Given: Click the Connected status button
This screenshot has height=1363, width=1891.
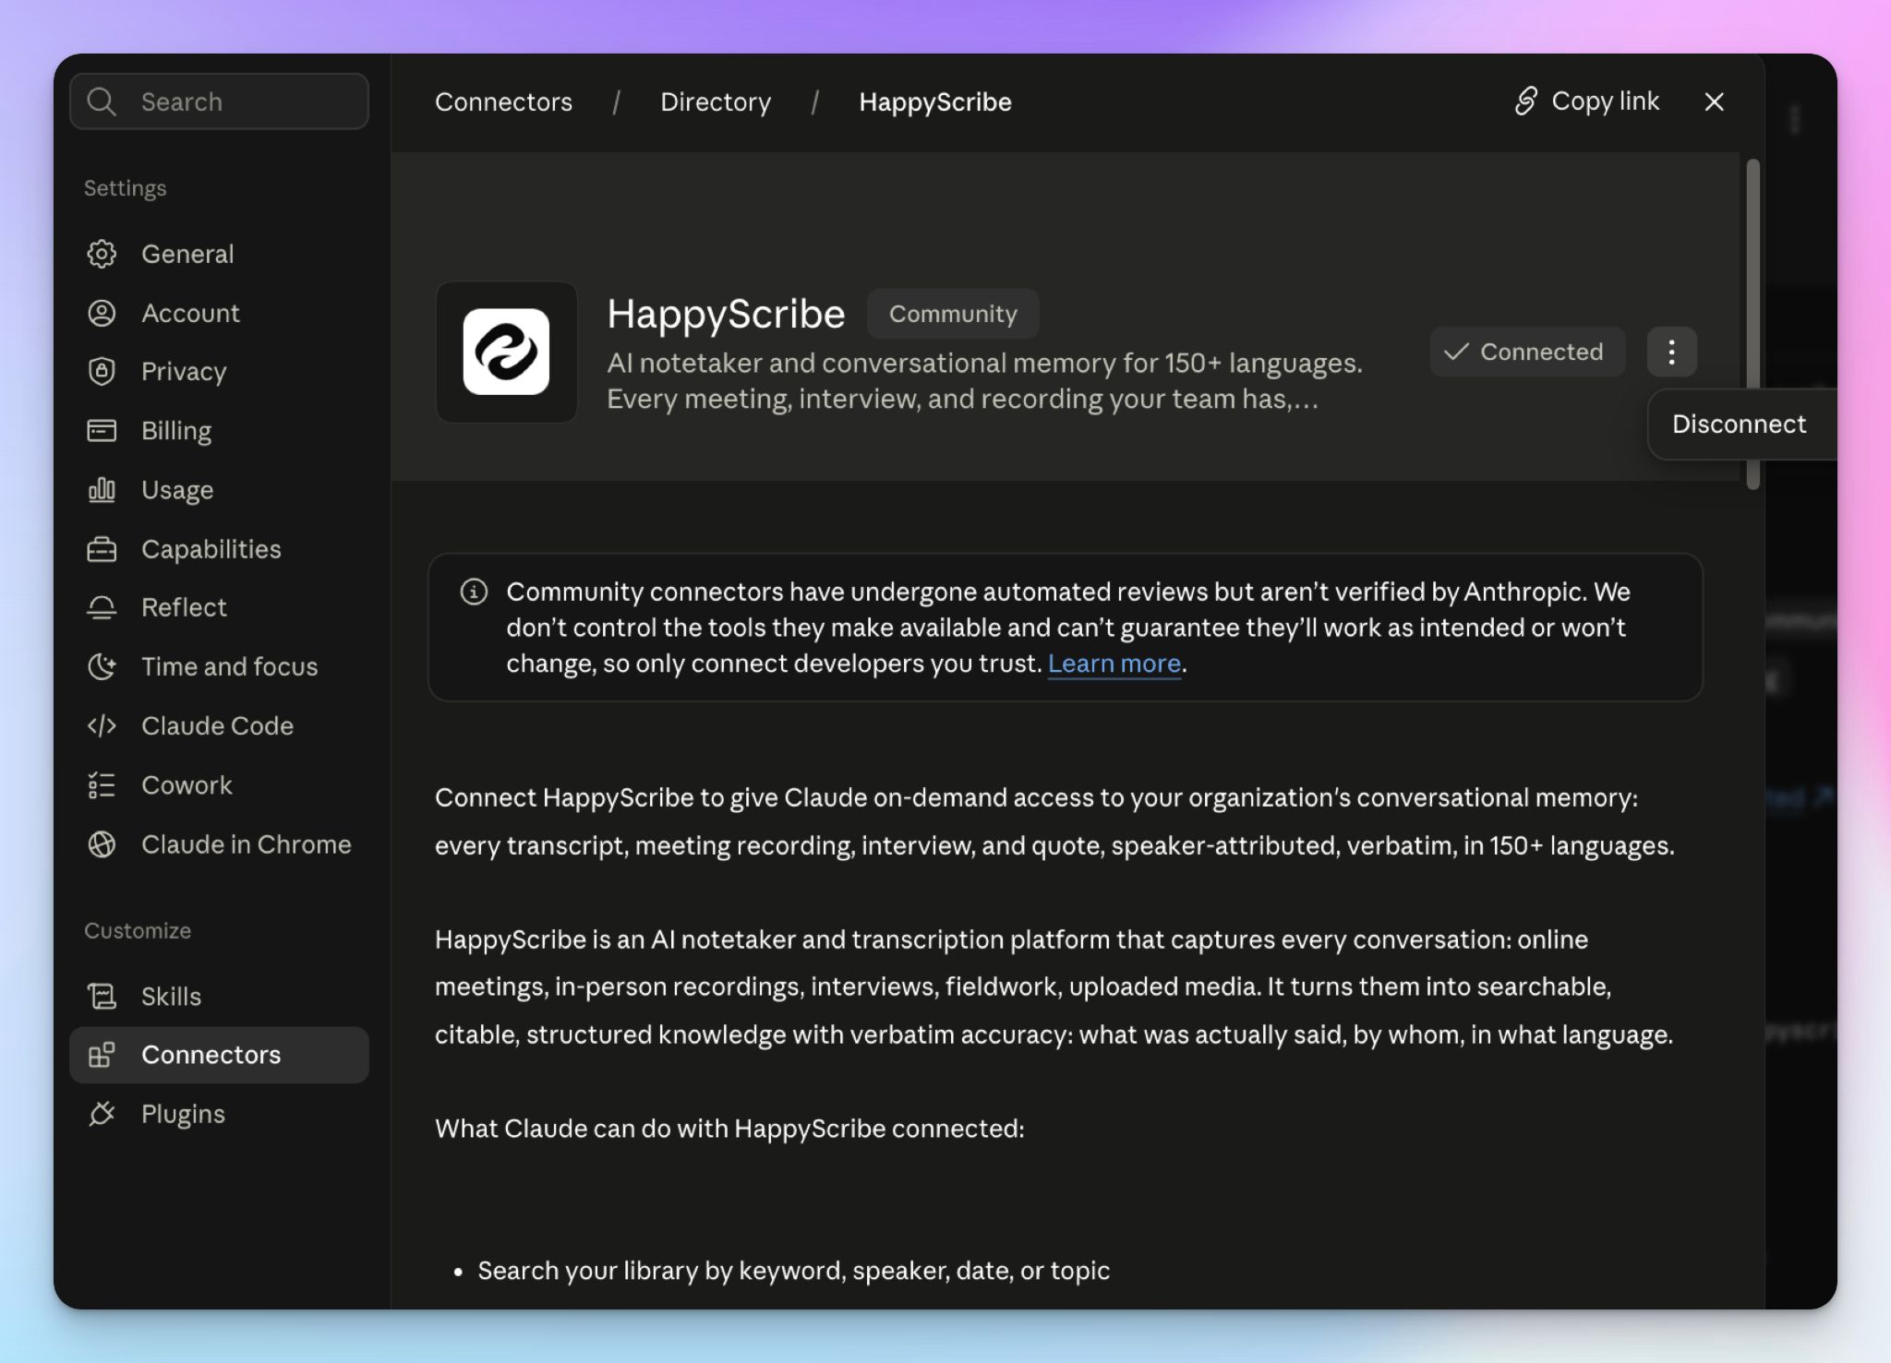Looking at the screenshot, I should tap(1527, 352).
